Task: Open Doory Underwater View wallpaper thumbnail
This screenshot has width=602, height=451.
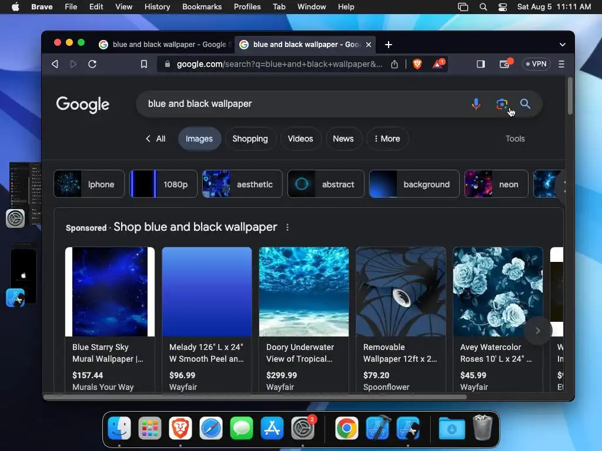Action: (x=304, y=292)
